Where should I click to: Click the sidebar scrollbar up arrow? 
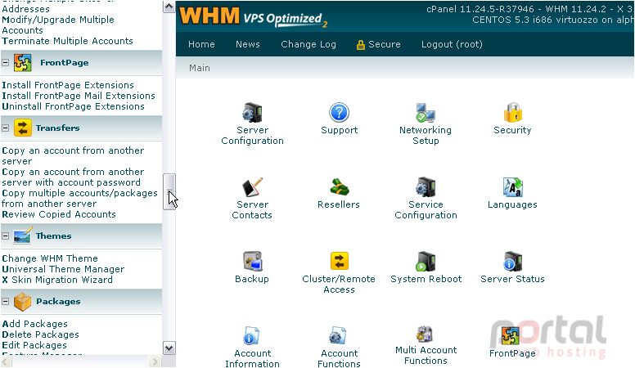(169, 7)
